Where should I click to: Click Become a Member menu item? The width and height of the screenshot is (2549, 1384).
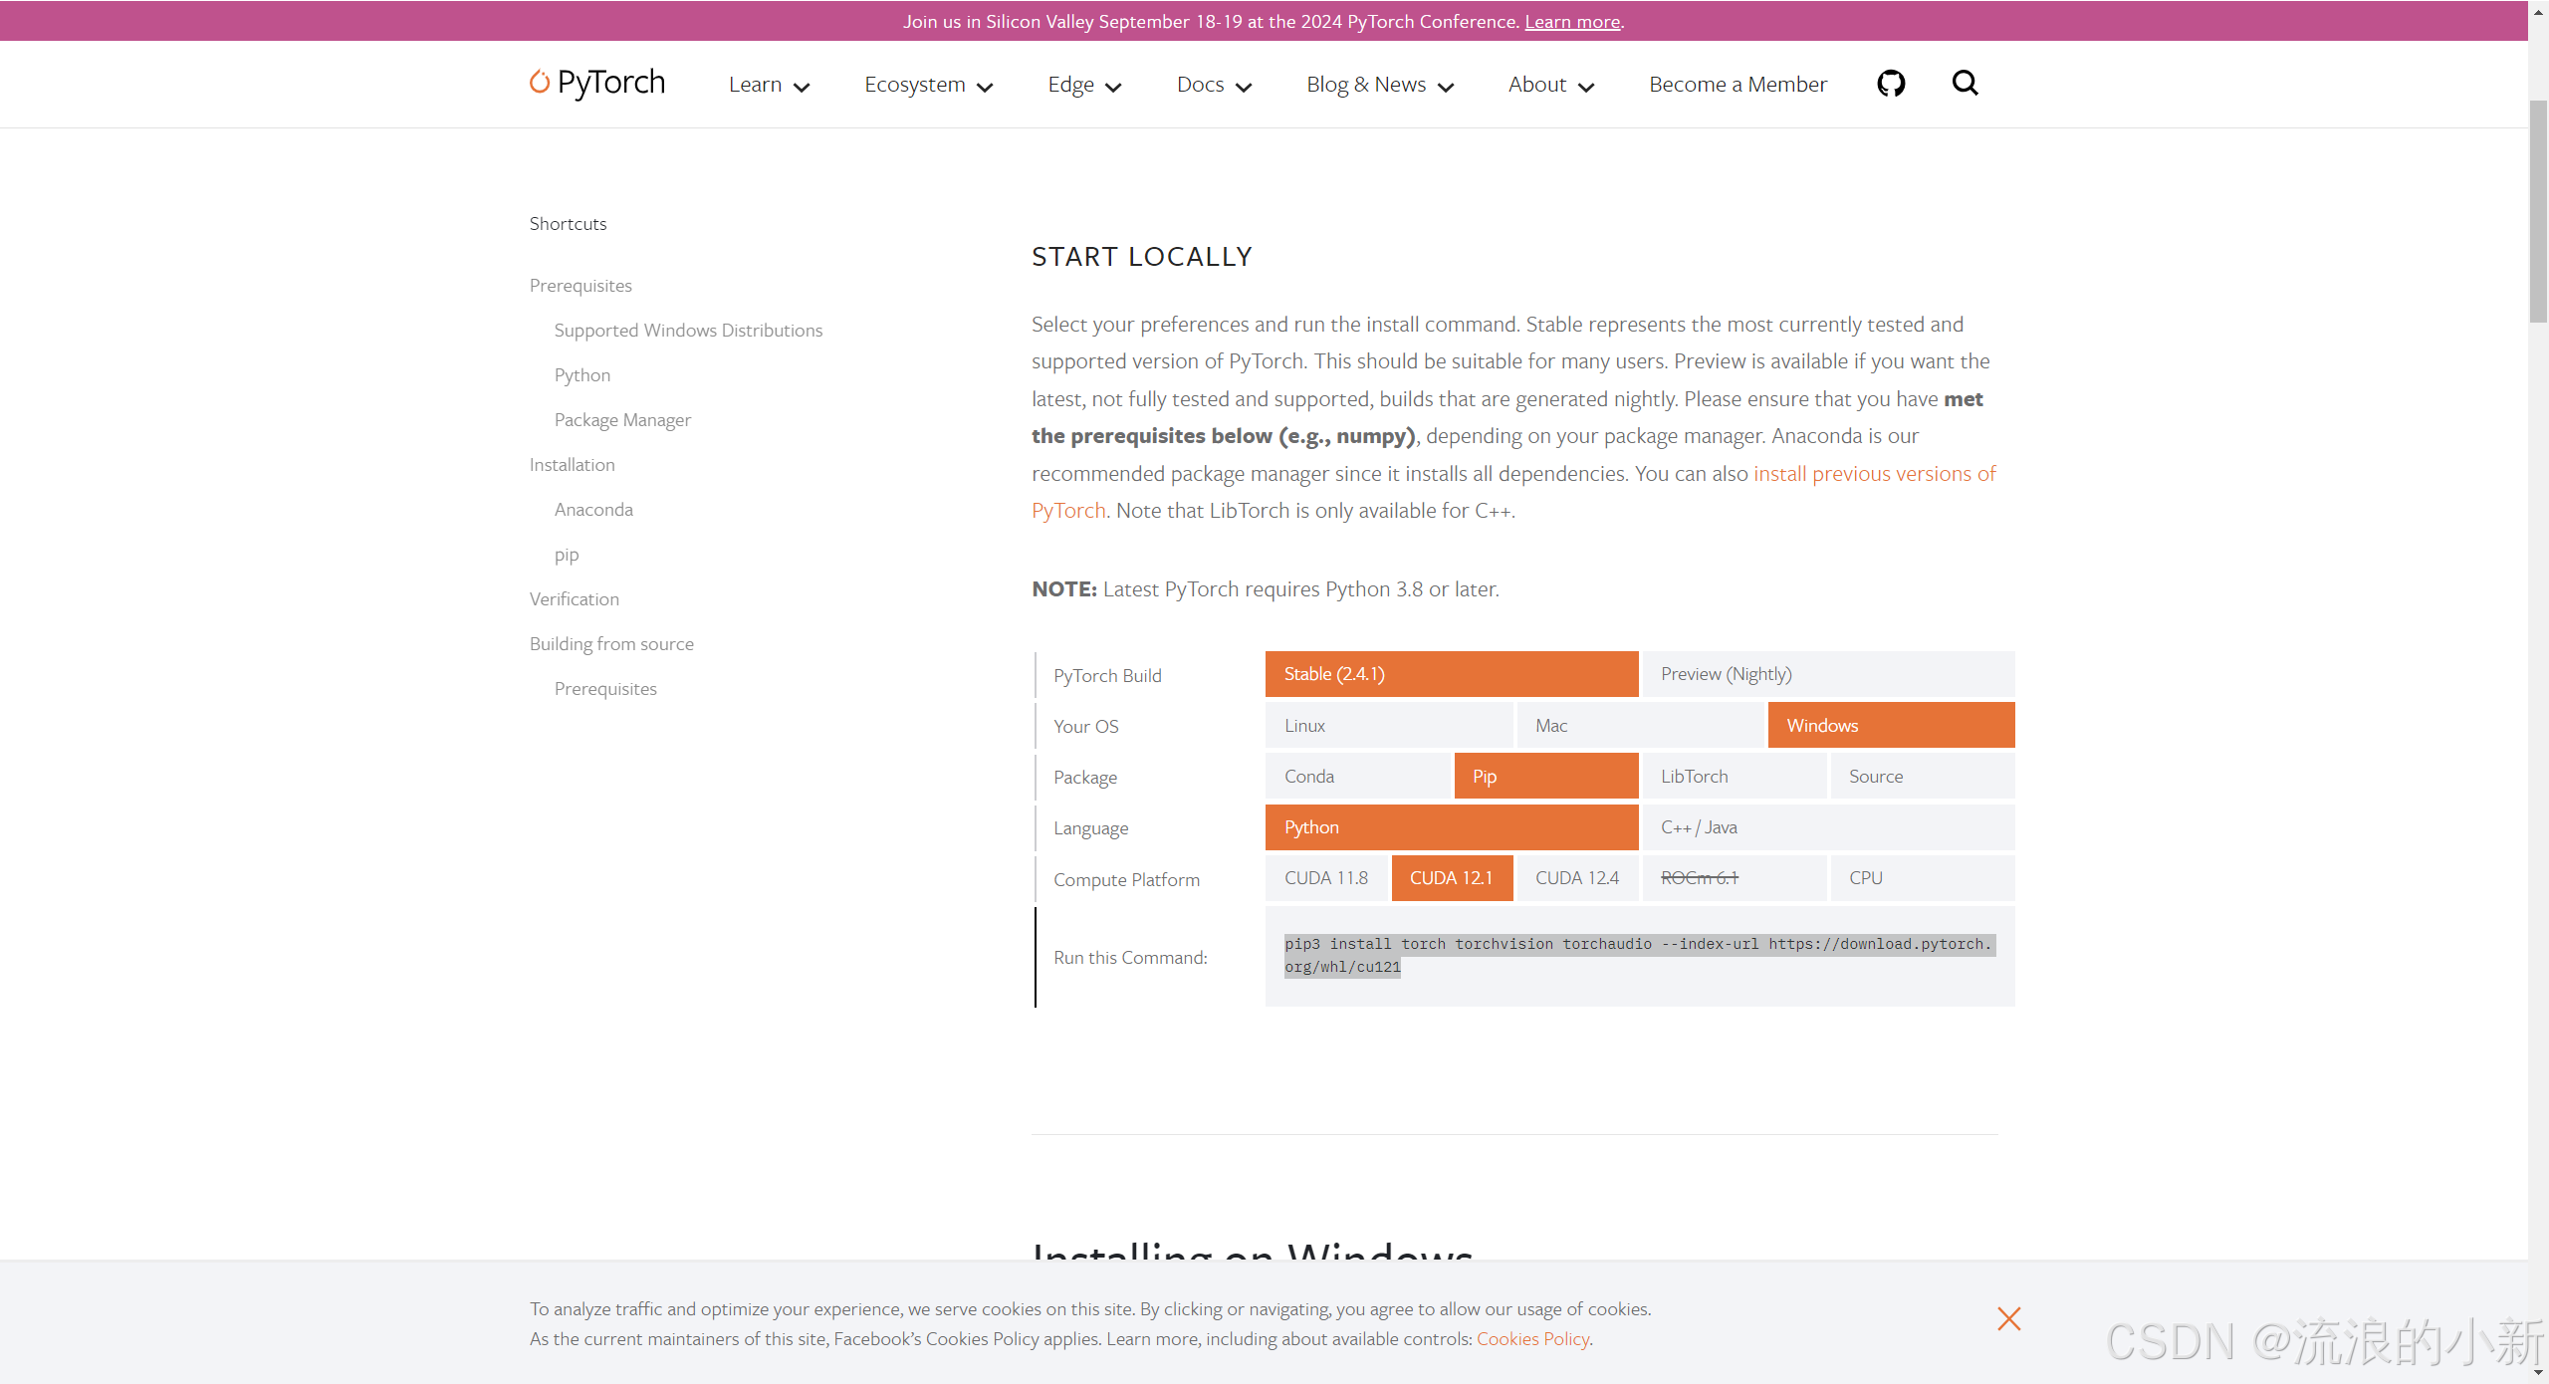pos(1738,85)
